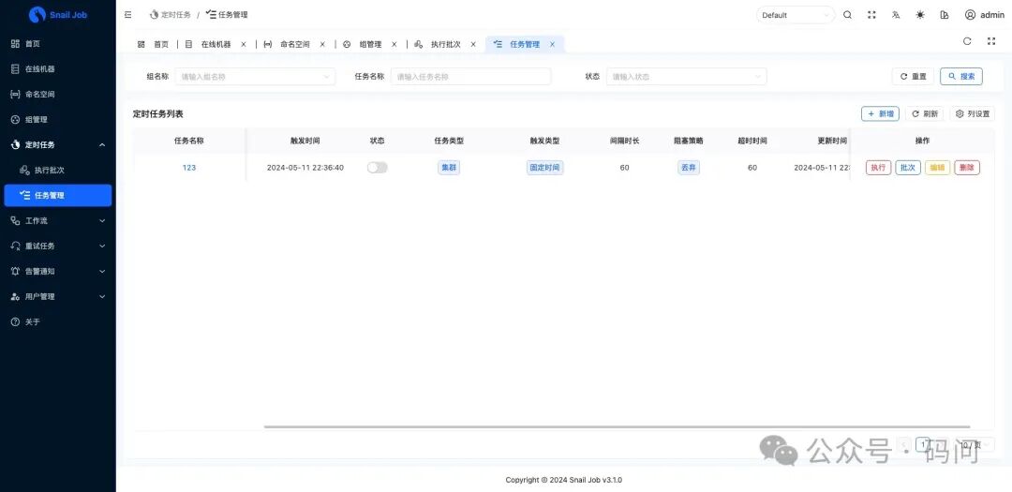Screen dimensions: 1012x492
Task: Select 任务管理 in the sidebar
Action: (x=57, y=196)
